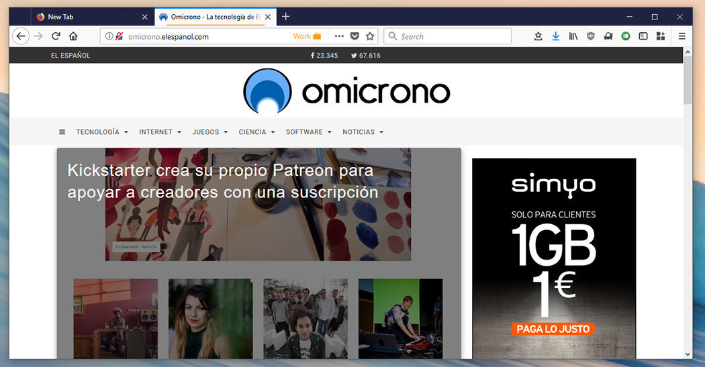This screenshot has height=367, width=705.
Task: Open a new tab with plus button
Action: click(286, 17)
